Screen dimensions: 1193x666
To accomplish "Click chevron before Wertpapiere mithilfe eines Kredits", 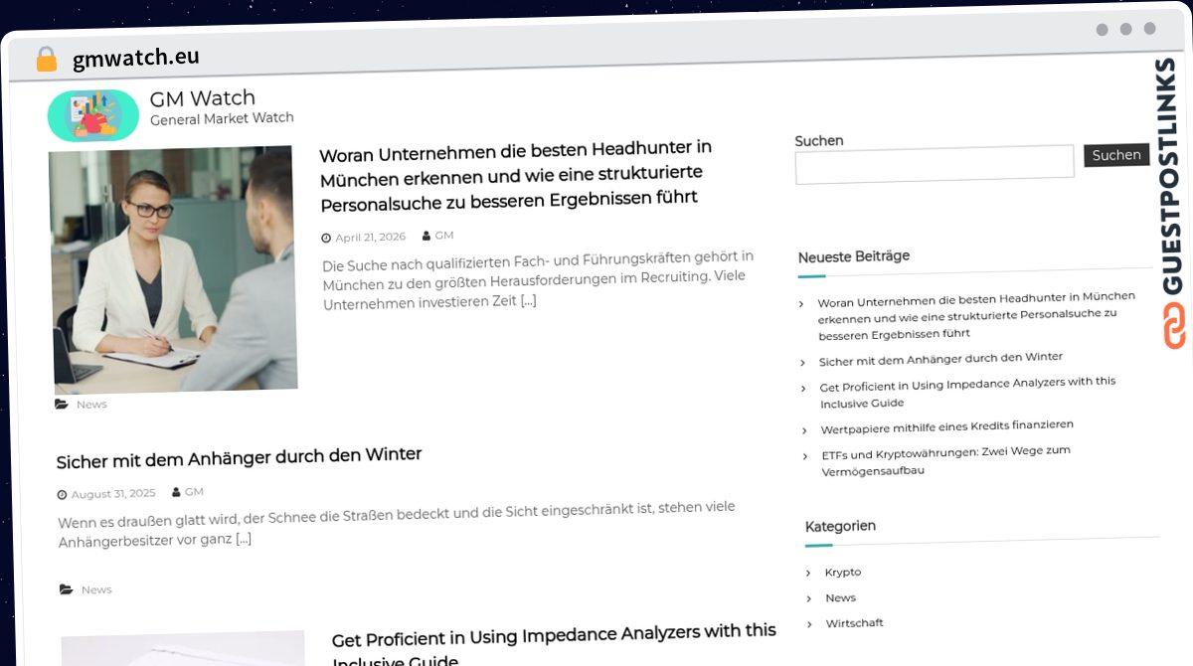I will point(806,429).
